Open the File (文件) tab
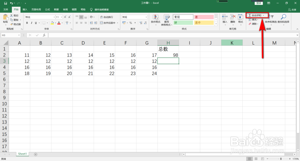The image size is (300, 161). pyautogui.click(x=6, y=9)
